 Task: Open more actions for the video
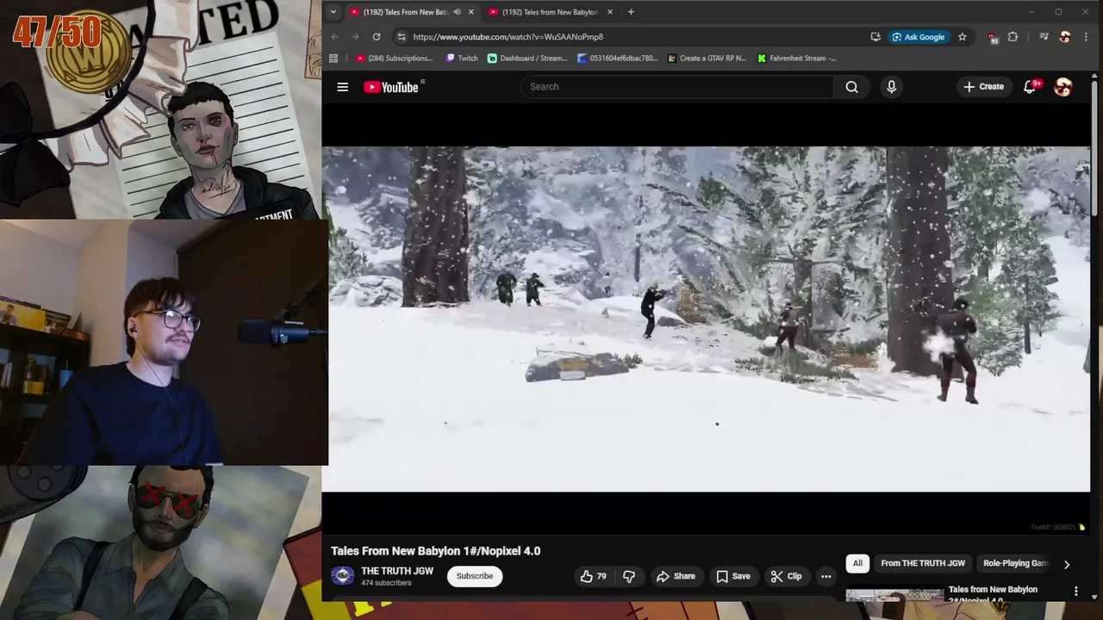[x=826, y=576]
